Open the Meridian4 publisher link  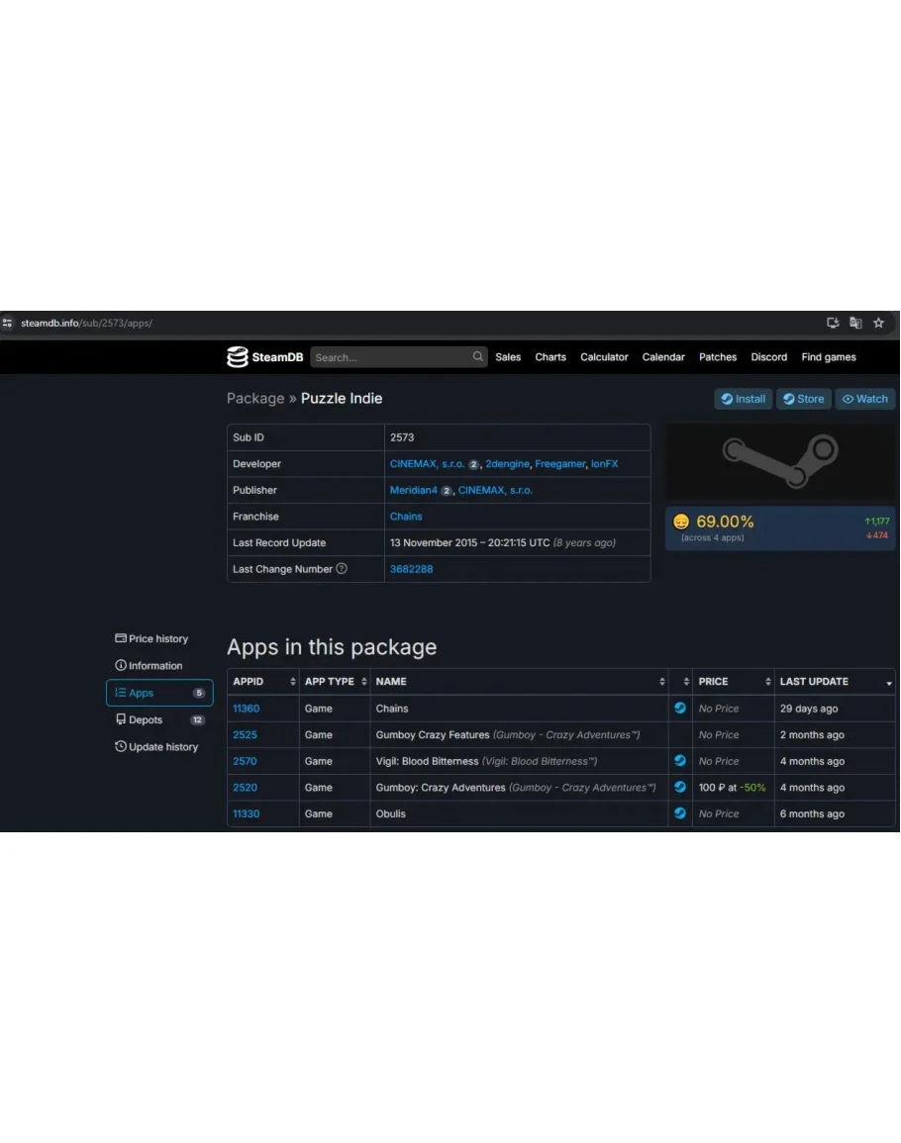[413, 490]
